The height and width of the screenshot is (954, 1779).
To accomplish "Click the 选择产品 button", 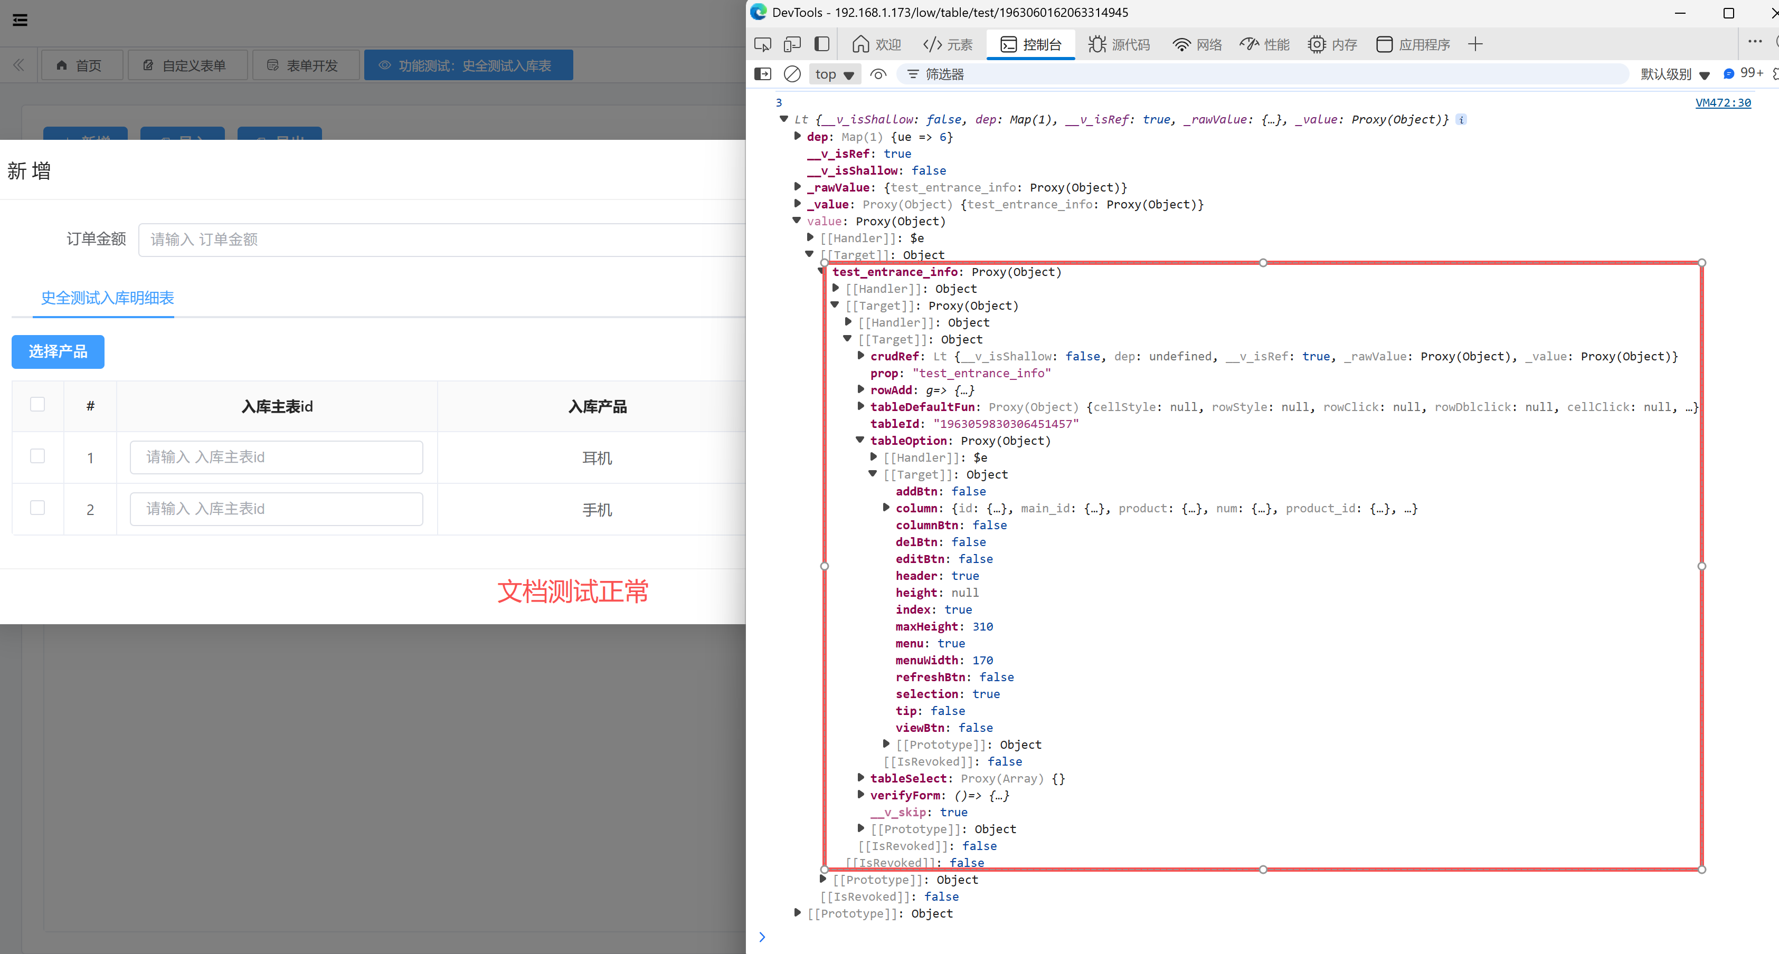I will tap(58, 351).
